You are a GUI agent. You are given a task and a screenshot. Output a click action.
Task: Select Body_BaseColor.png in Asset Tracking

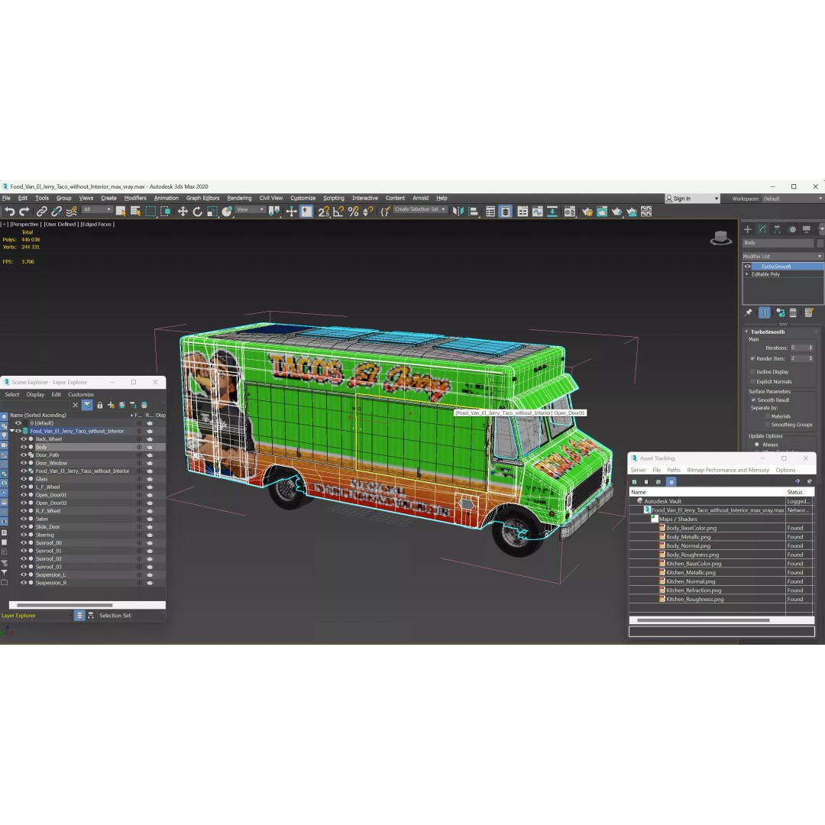691,528
